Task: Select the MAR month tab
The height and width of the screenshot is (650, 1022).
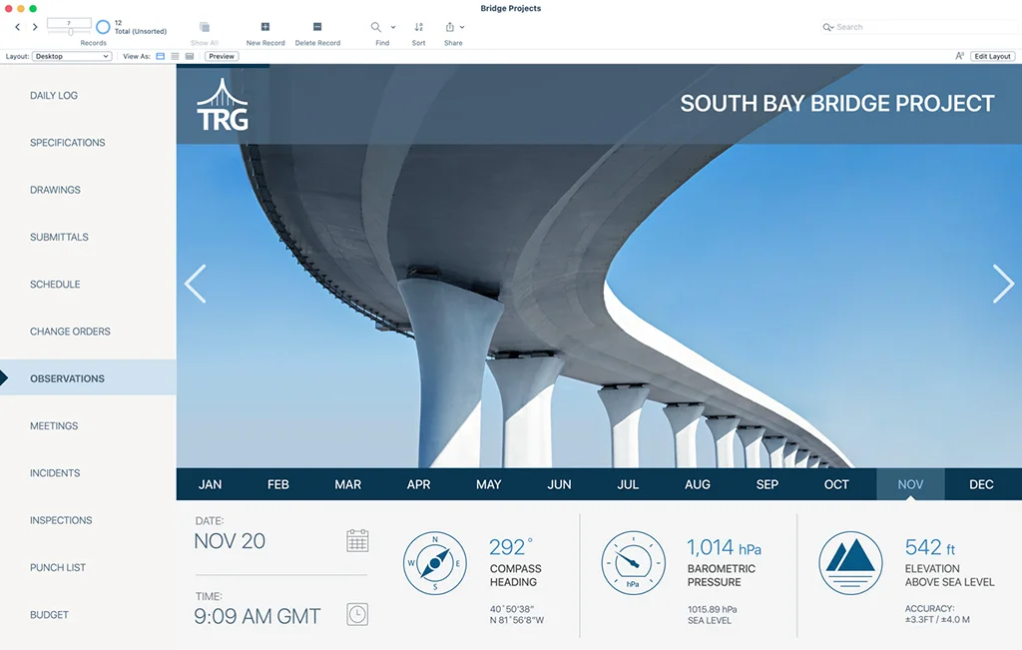Action: click(347, 484)
